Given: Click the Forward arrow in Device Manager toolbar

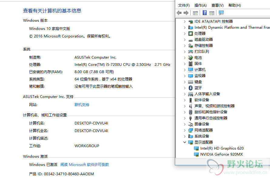Looking at the screenshot, I should [x=186, y=13].
